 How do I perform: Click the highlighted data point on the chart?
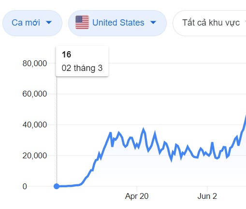click(x=57, y=186)
